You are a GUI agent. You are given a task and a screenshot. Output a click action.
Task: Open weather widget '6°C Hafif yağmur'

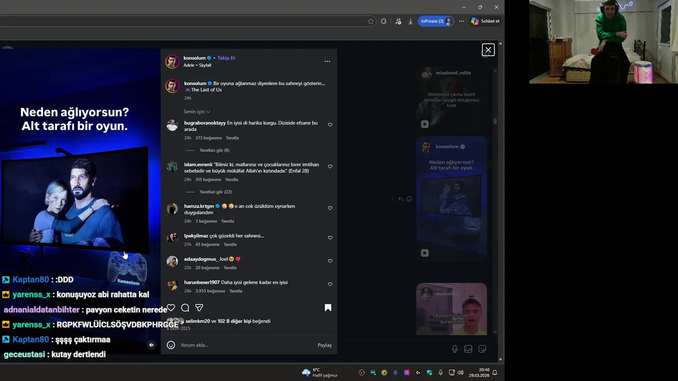tap(319, 373)
